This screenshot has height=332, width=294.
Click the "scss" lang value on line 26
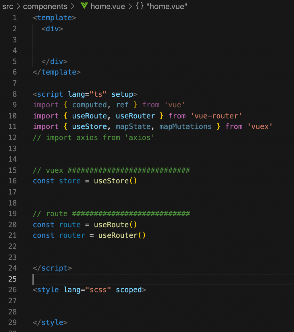(x=98, y=290)
